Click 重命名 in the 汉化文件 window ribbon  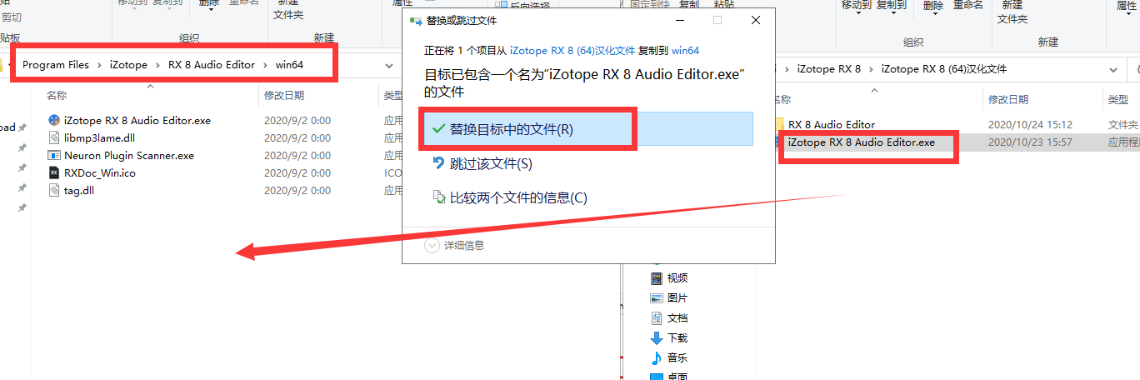click(967, 5)
